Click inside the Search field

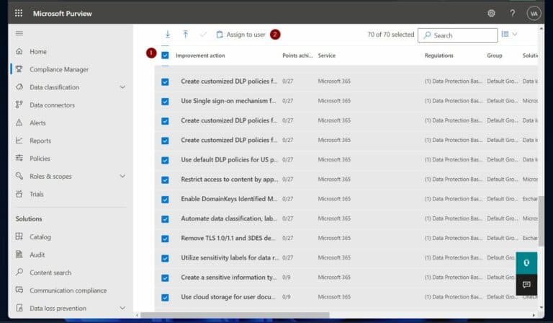458,35
